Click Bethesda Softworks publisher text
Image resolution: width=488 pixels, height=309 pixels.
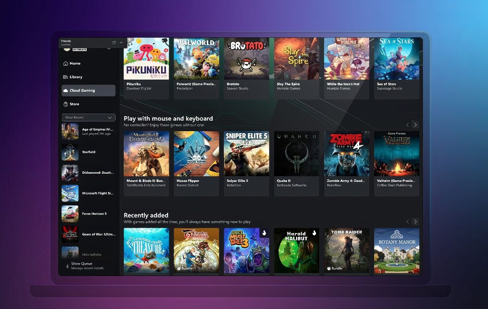point(292,185)
